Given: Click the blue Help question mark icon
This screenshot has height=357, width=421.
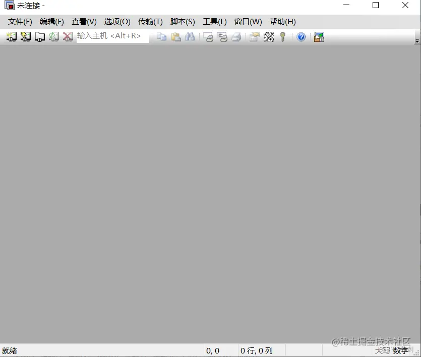Looking at the screenshot, I should [301, 36].
